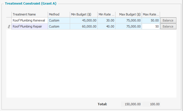Edit the 45,000.00 Min Budget cell

tap(84, 20)
